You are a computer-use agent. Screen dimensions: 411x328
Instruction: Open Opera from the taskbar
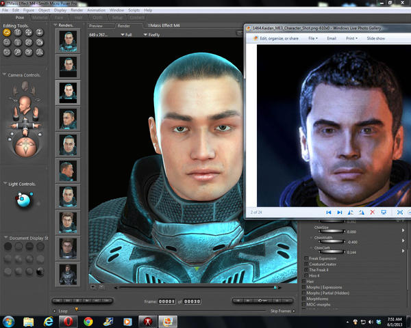tap(68, 322)
